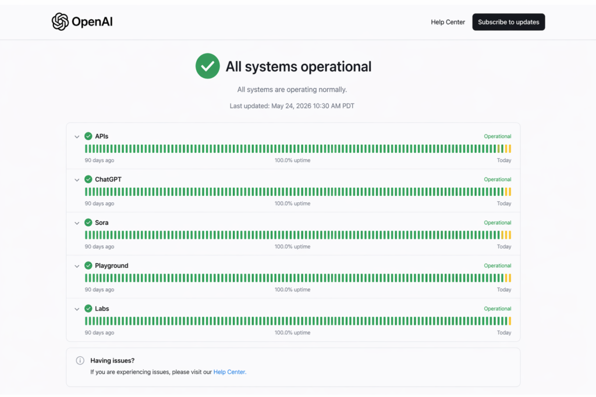The image size is (596, 397).
Task: Click the first green bar in Sora uptime
Action: click(x=86, y=235)
